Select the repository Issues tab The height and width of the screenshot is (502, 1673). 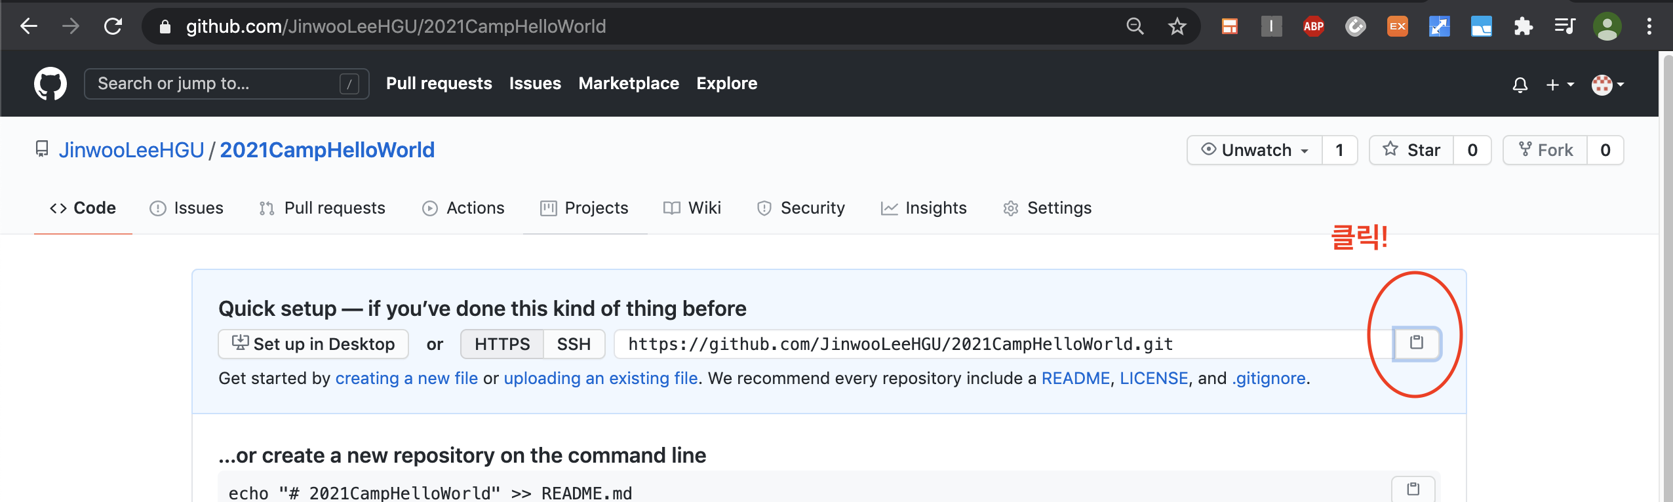click(187, 208)
